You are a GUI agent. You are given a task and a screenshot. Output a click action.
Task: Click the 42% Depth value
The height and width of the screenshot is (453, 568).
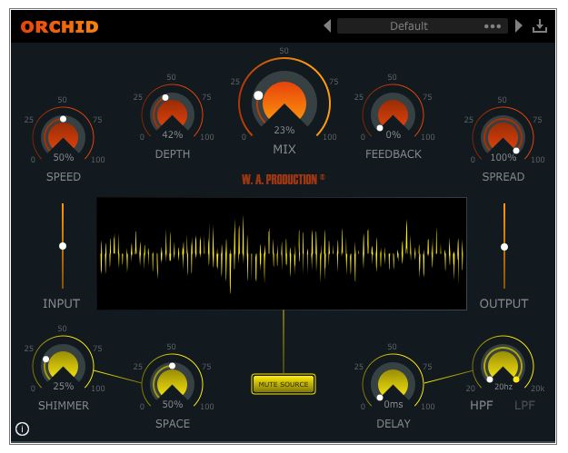[x=173, y=134]
